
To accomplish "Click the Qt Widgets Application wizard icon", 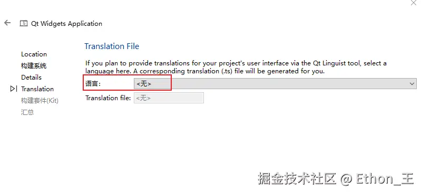I will (x=24, y=23).
